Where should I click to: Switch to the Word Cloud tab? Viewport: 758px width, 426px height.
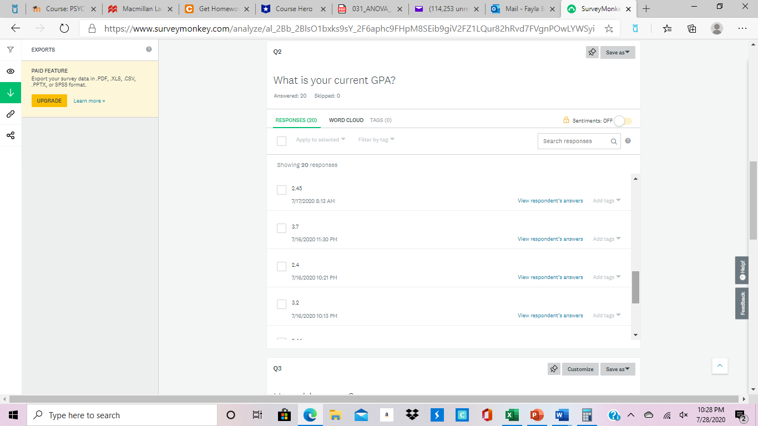346,120
